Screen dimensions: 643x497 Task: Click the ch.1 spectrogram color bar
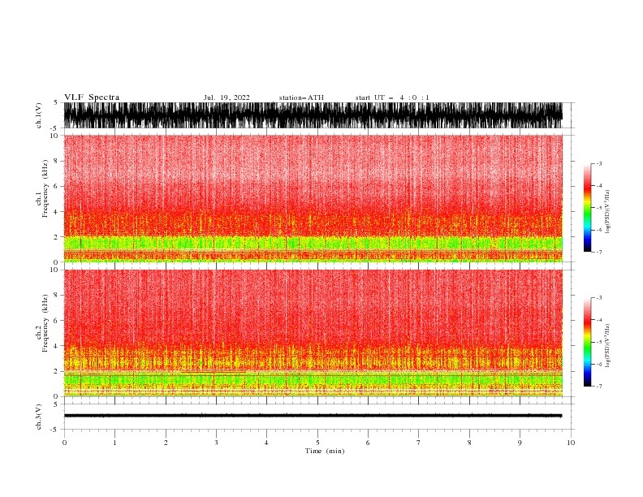click(x=588, y=208)
